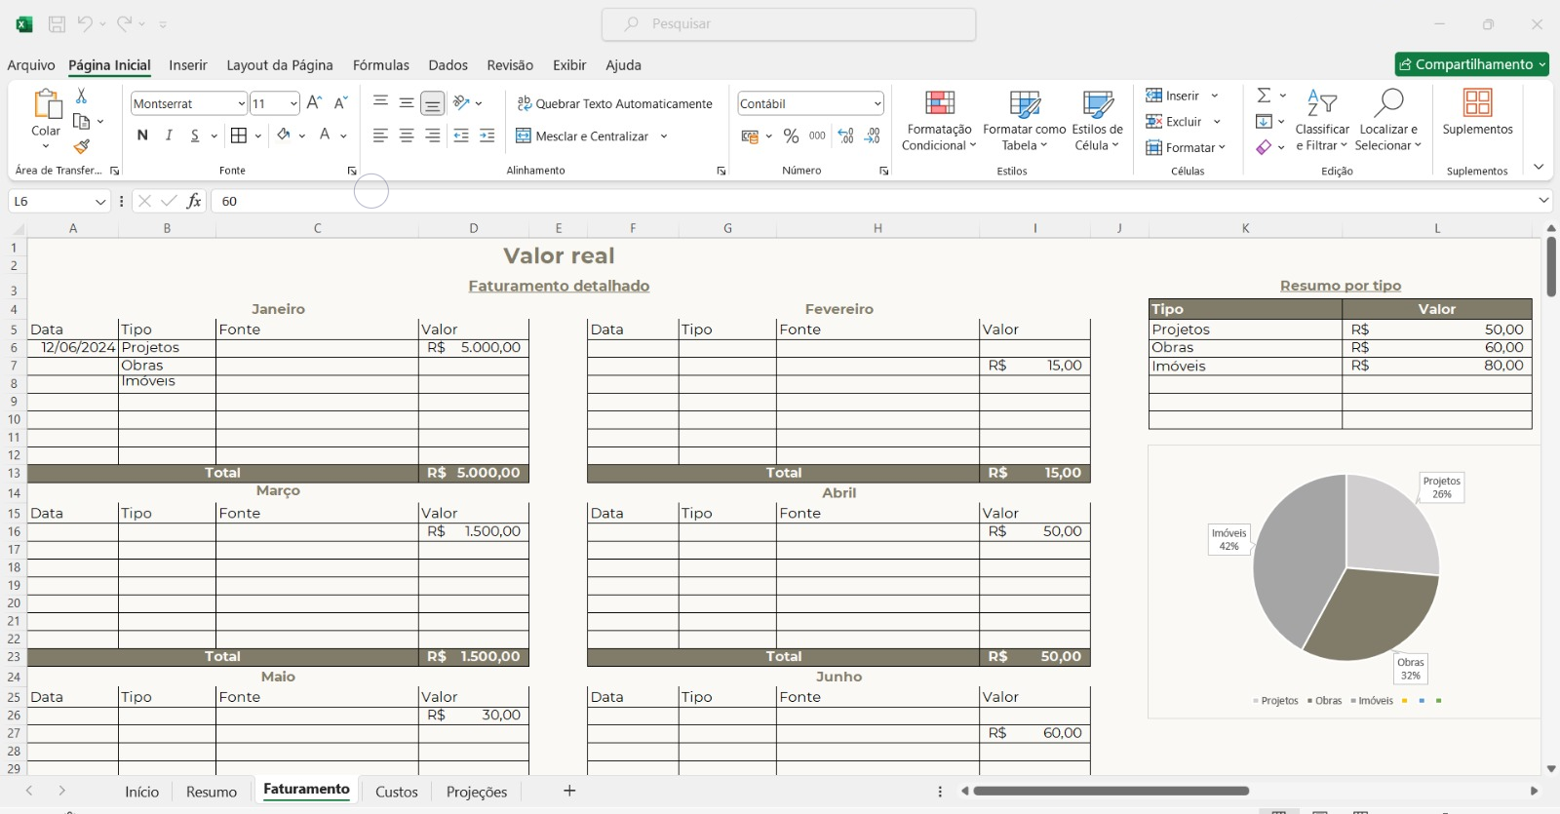Click the Cut scissors icon
The width and height of the screenshot is (1560, 814).
coord(82,96)
